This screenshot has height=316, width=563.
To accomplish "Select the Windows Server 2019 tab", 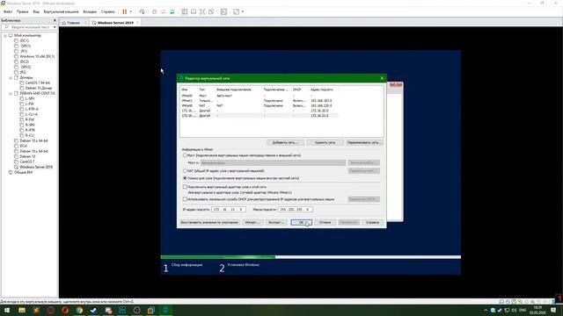I will point(115,23).
